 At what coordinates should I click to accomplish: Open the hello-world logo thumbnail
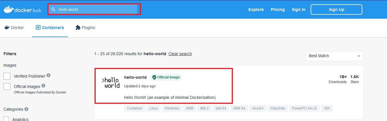point(111,83)
